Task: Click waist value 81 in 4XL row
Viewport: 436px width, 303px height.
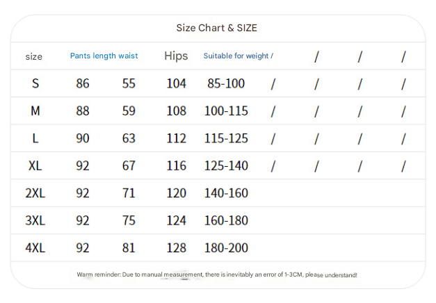Action: coord(129,247)
